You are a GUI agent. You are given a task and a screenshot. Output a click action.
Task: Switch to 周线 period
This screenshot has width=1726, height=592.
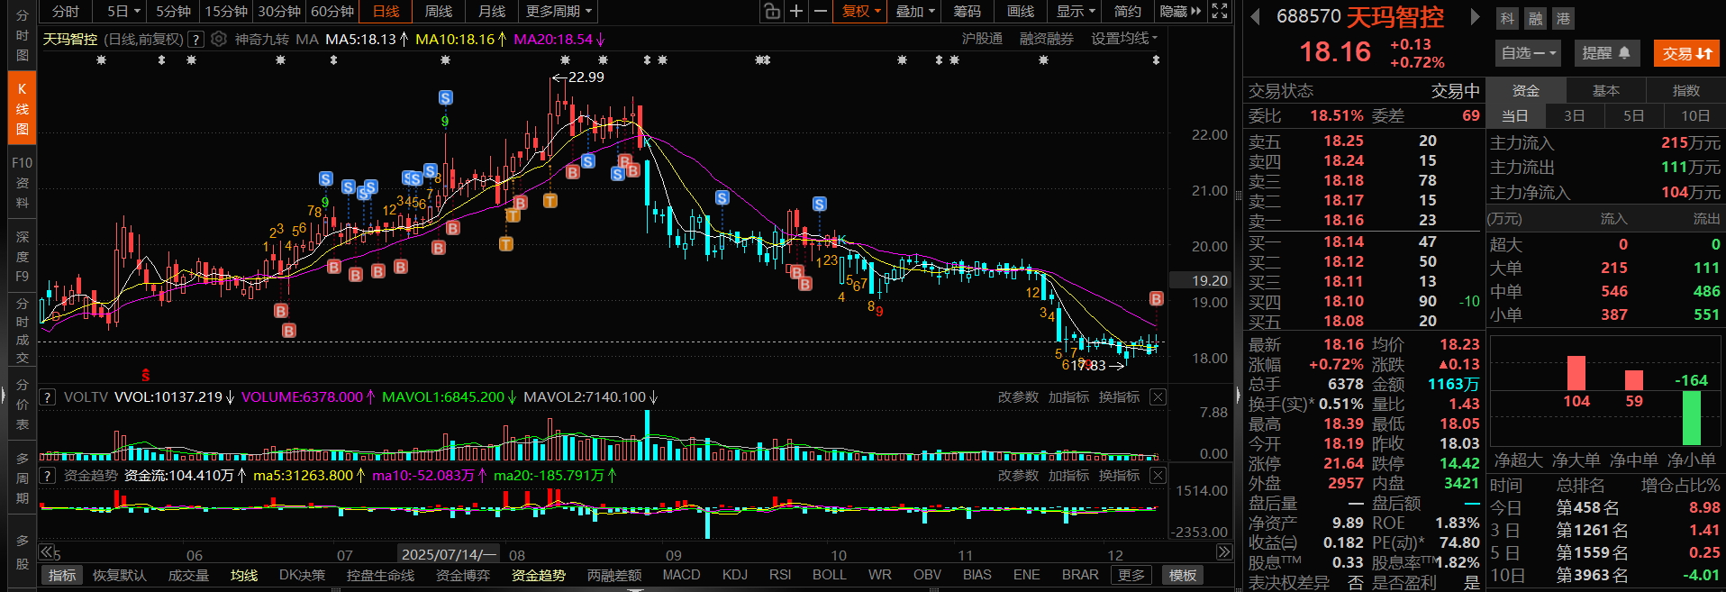click(439, 11)
